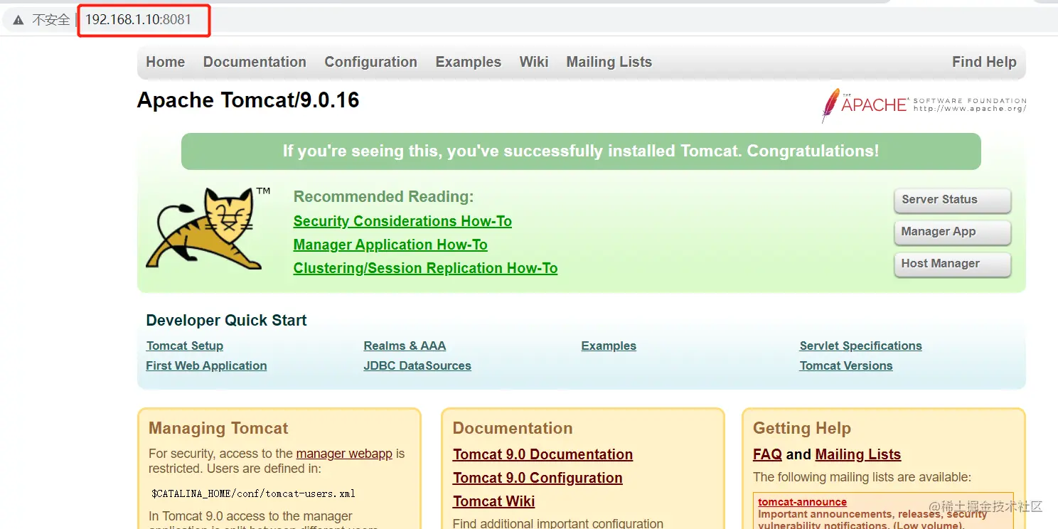Open Clustering/Session Replication How-To link
Image resolution: width=1058 pixels, height=529 pixels.
click(425, 268)
